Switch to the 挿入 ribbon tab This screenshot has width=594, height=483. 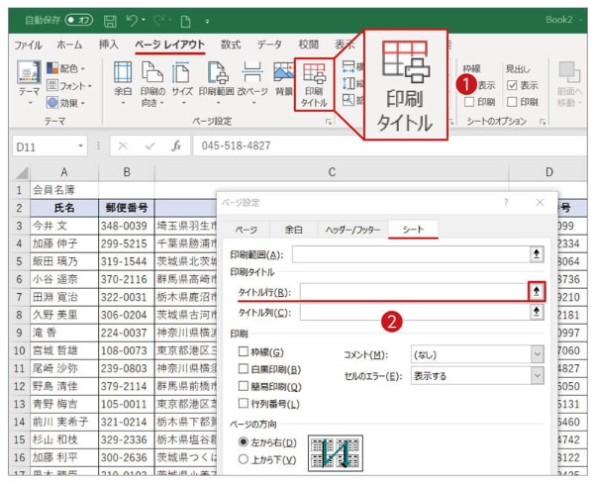(x=109, y=45)
